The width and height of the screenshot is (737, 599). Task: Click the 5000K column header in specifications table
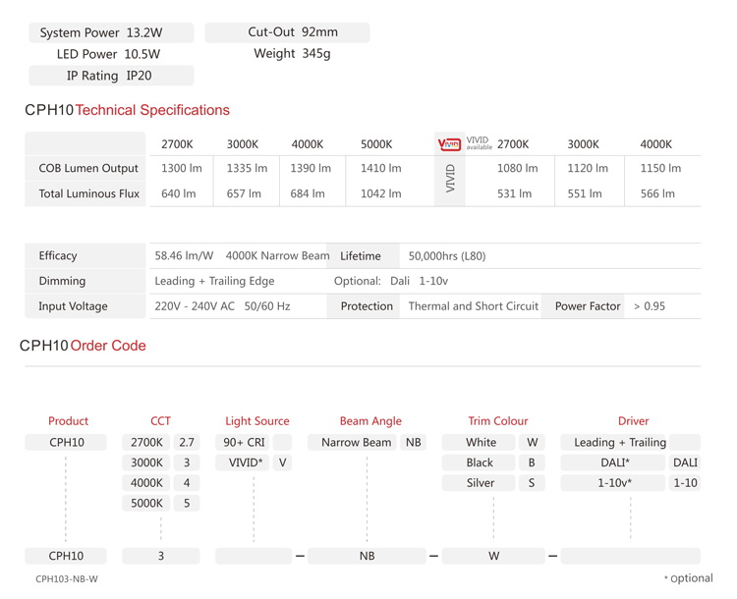point(376,144)
